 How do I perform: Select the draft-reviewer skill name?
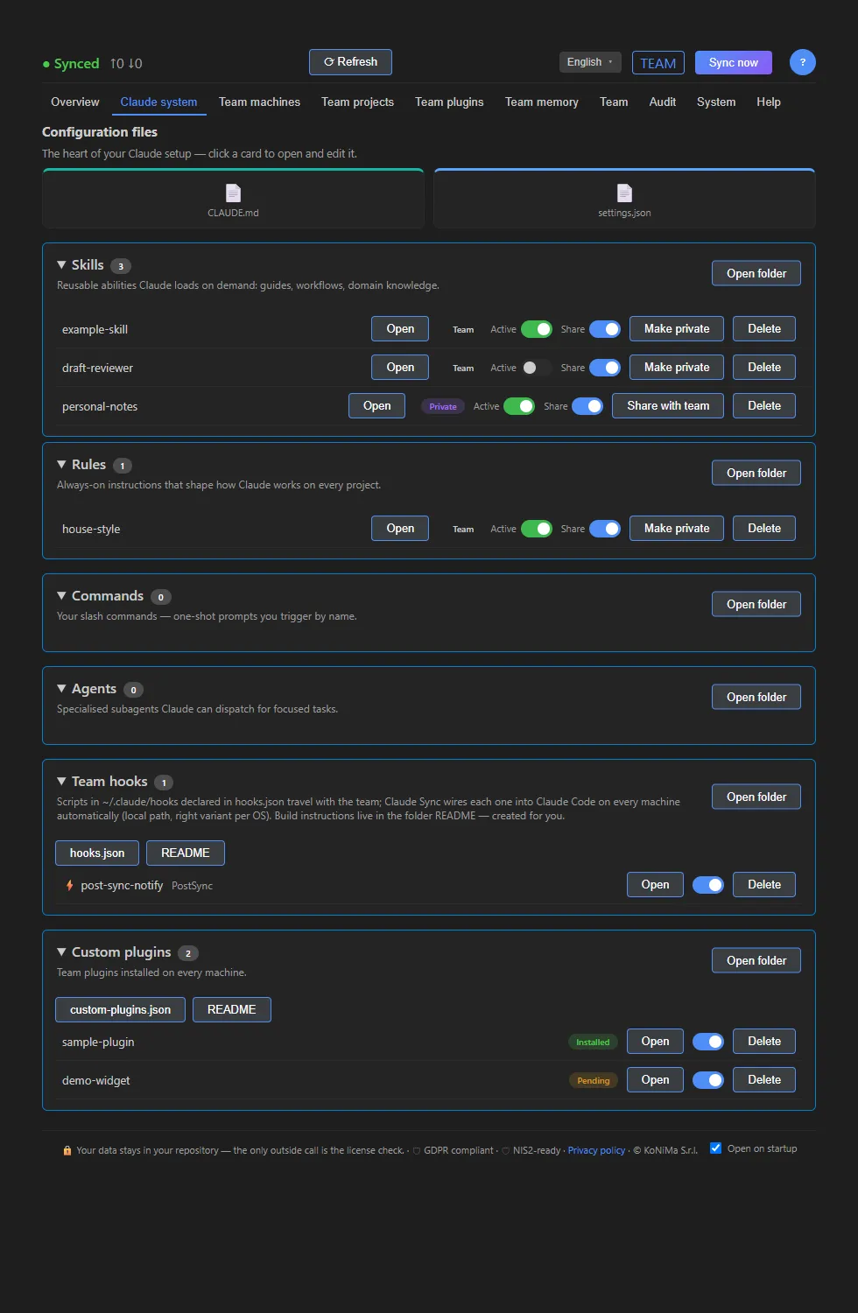click(x=97, y=368)
